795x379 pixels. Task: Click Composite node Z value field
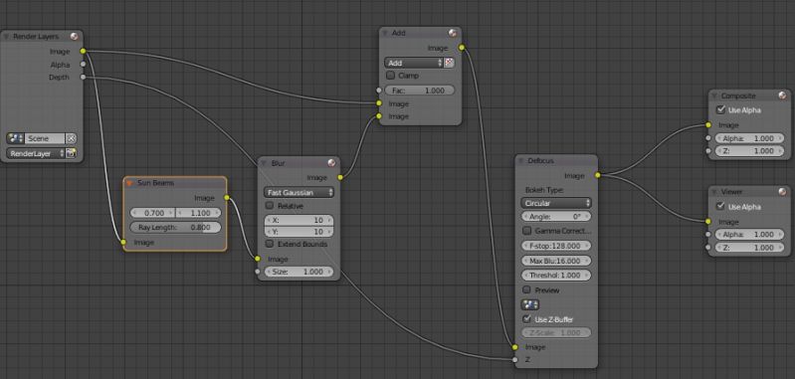pyautogui.click(x=749, y=150)
